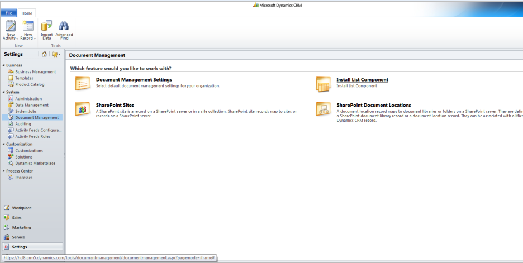Switch to the Home ribbon tab
The height and width of the screenshot is (263, 523).
point(27,13)
